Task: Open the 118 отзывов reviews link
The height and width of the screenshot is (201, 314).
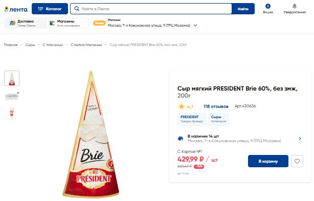Action: 216,106
